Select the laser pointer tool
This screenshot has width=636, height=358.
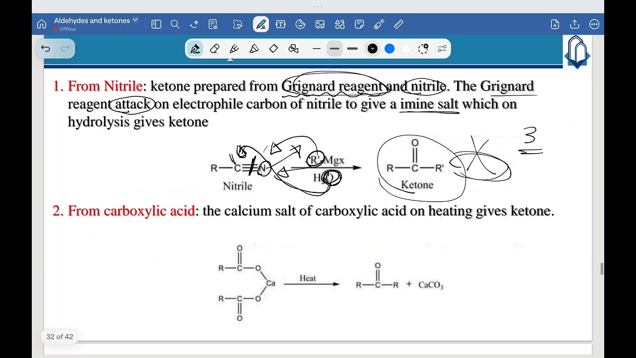click(379, 24)
